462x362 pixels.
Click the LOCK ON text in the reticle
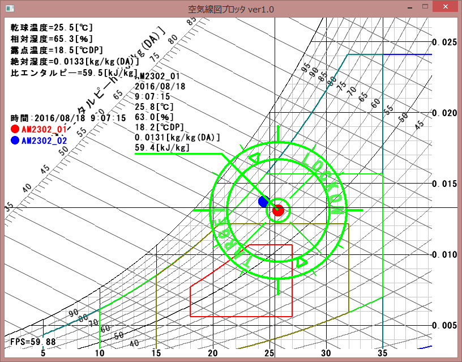pos(324,182)
